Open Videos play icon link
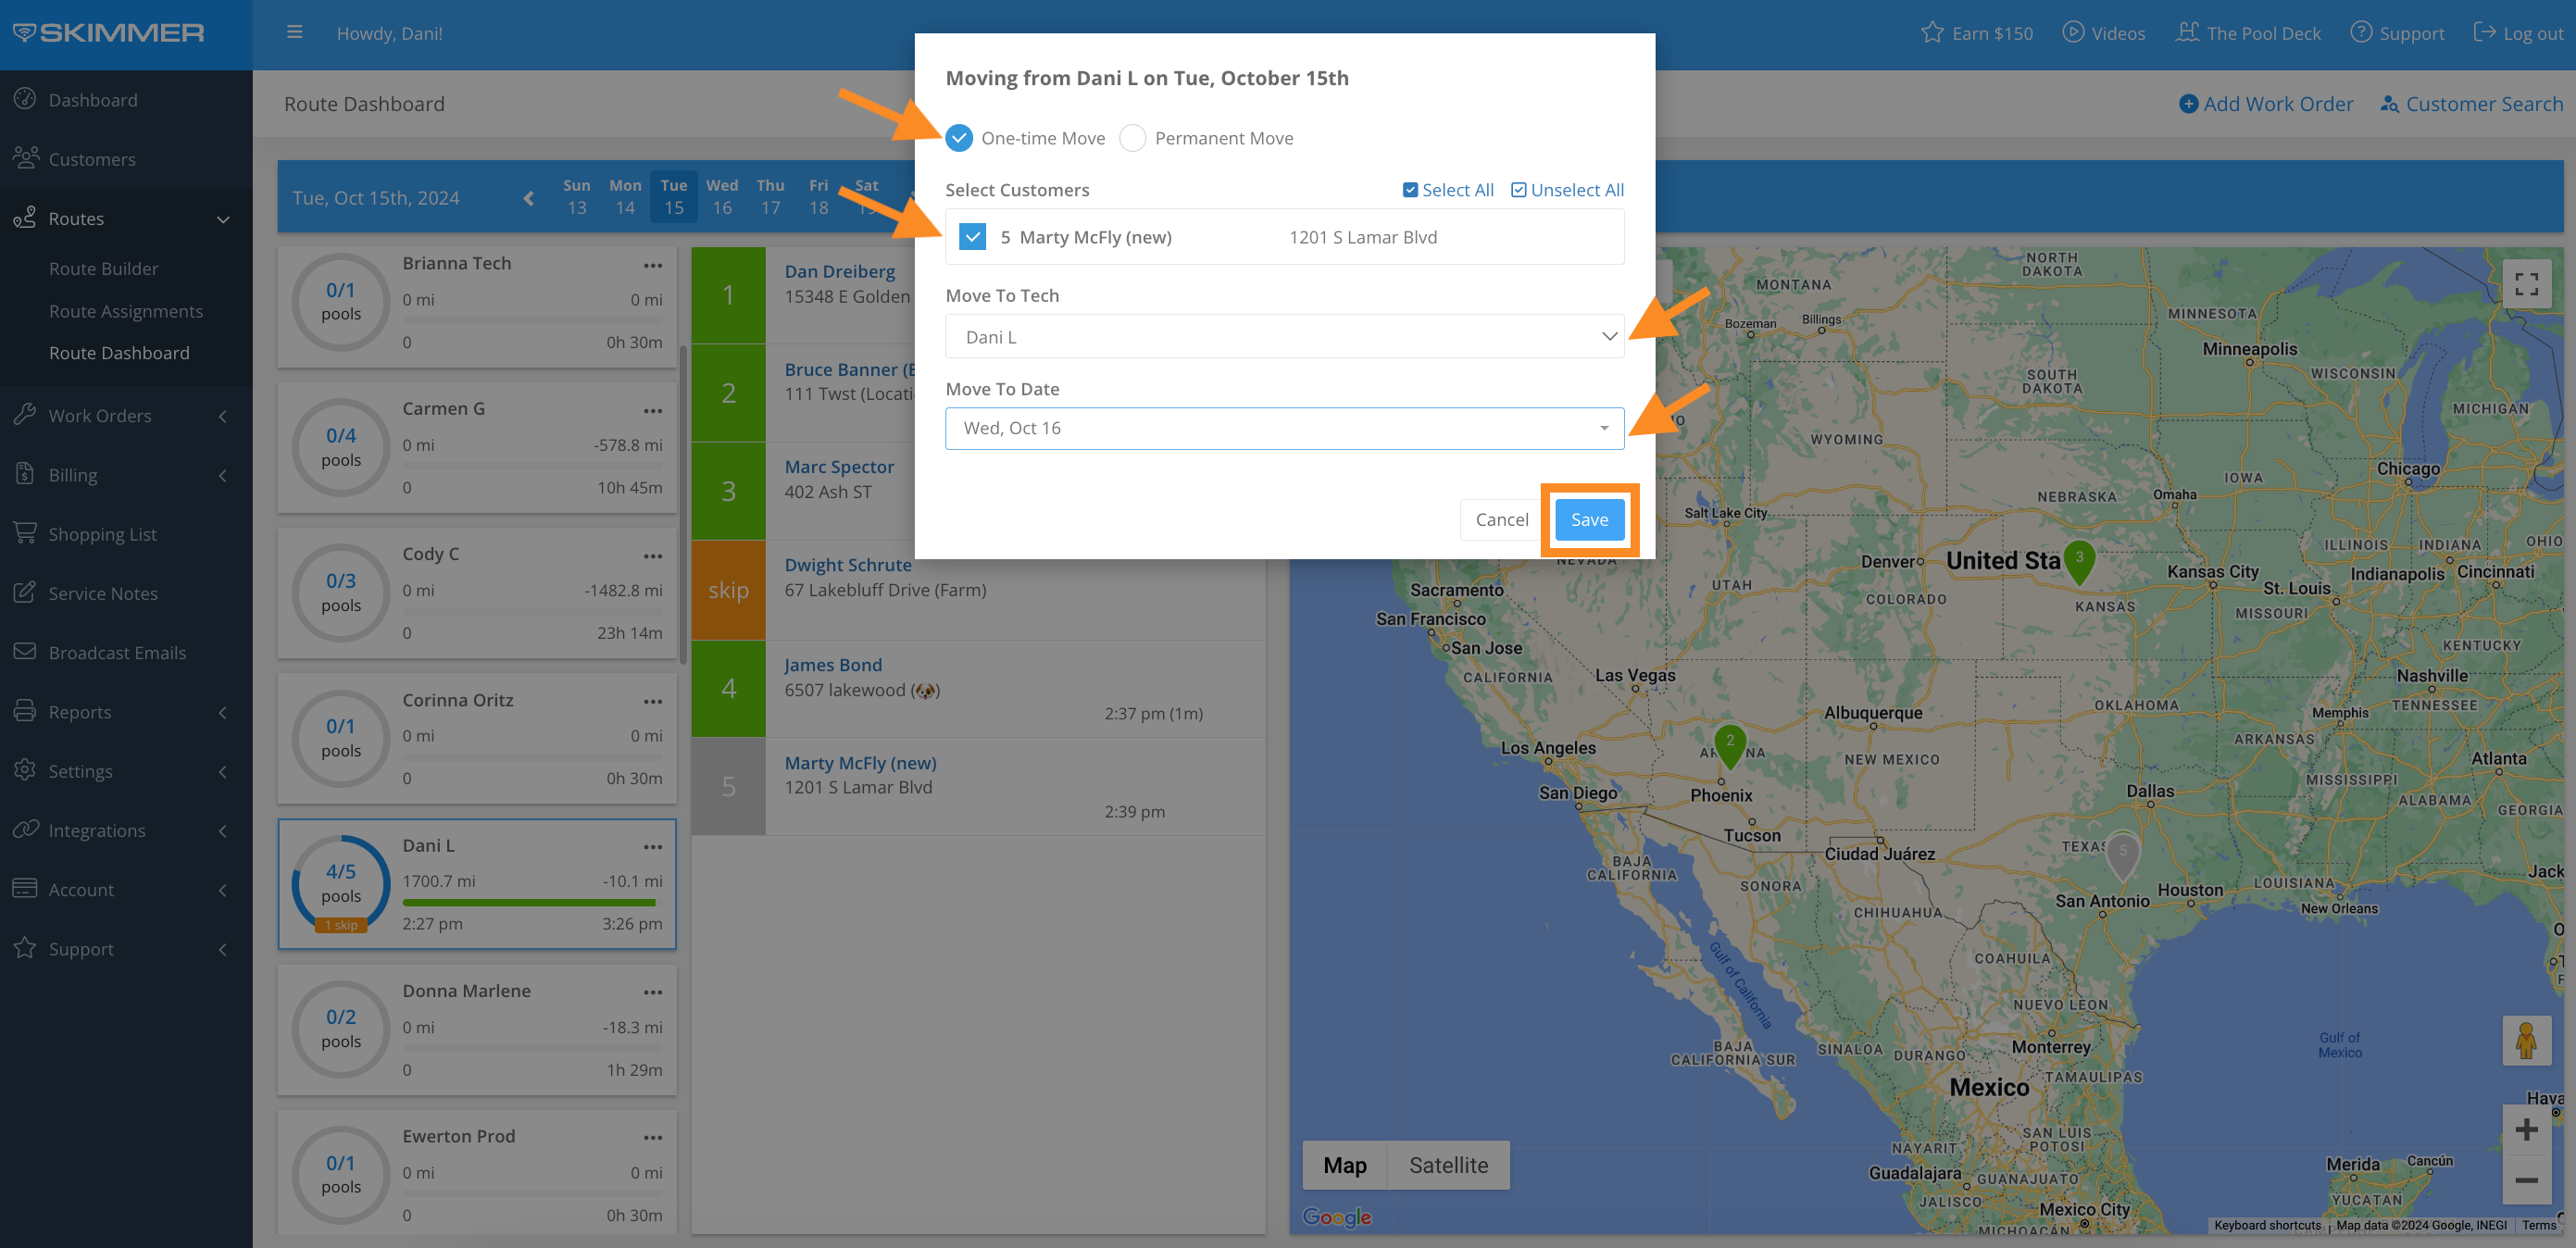 [2073, 32]
